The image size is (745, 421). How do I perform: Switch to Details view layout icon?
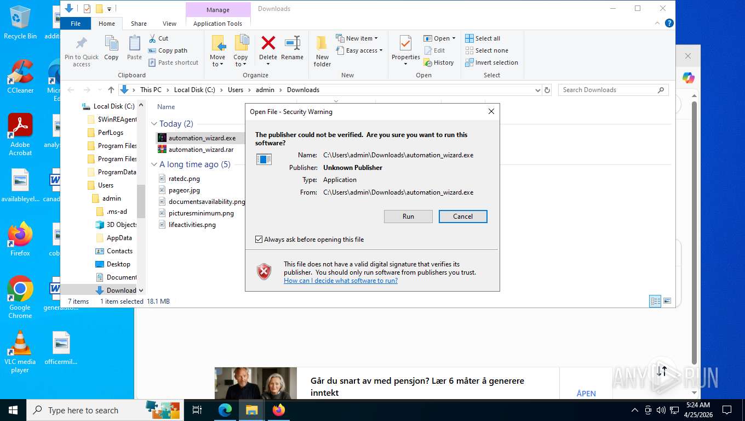(655, 301)
